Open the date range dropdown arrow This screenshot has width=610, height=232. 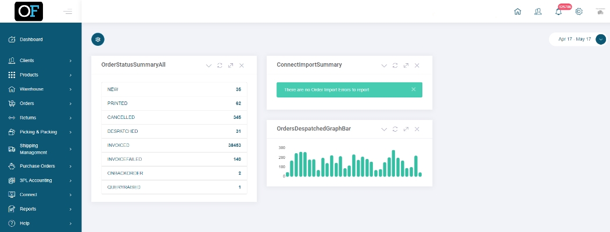[x=601, y=39]
